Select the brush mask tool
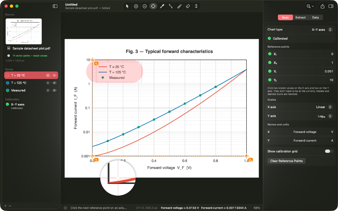 tap(179, 6)
